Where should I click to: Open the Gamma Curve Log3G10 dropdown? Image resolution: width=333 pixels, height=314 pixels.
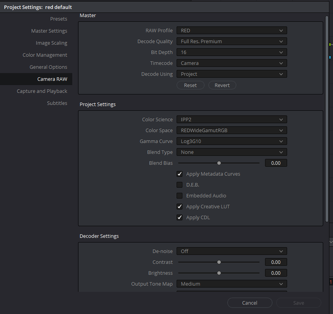(232, 141)
